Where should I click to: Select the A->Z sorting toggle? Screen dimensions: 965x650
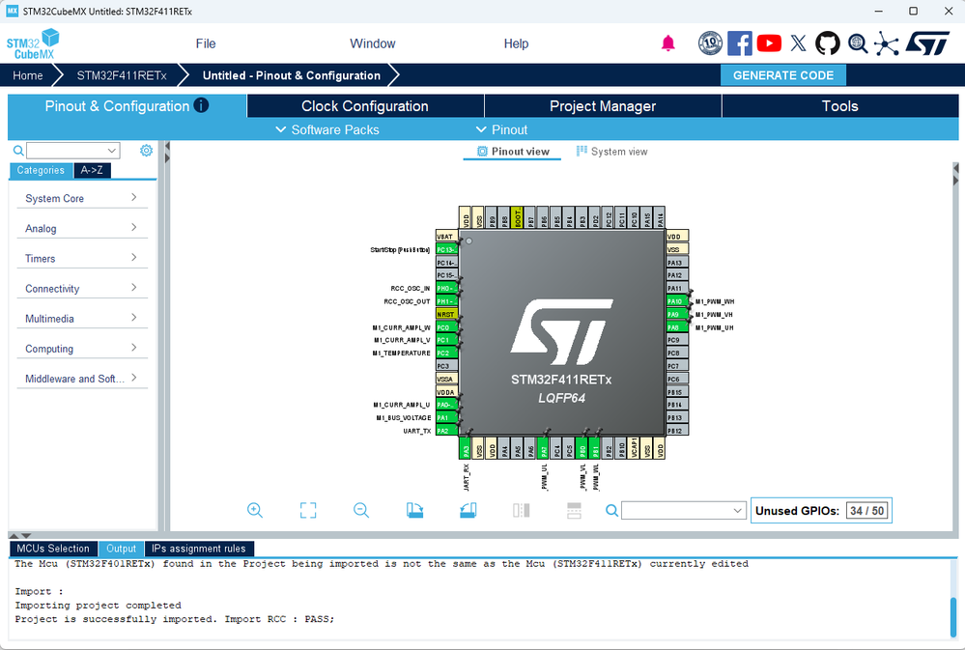[x=93, y=171]
